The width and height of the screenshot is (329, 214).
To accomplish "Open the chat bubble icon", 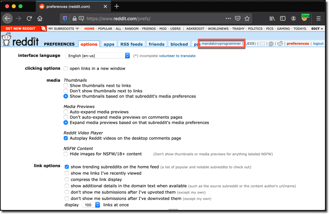I will click(x=271, y=44).
